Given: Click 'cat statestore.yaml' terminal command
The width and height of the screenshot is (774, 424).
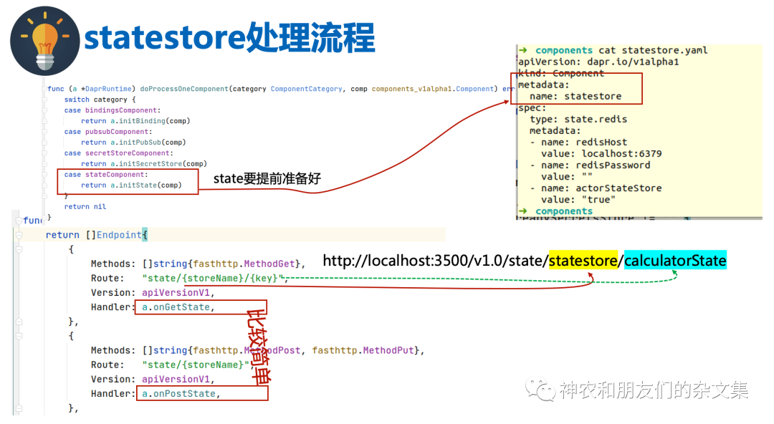Looking at the screenshot, I should tap(653, 50).
